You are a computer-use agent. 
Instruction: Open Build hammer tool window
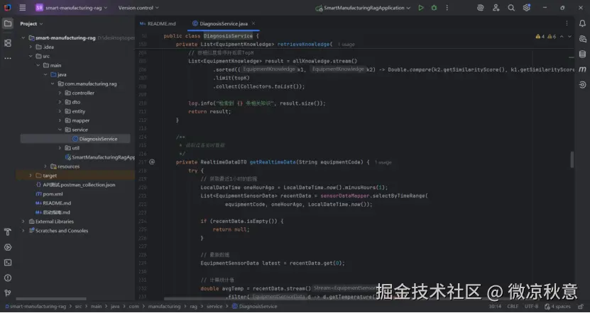8,232
